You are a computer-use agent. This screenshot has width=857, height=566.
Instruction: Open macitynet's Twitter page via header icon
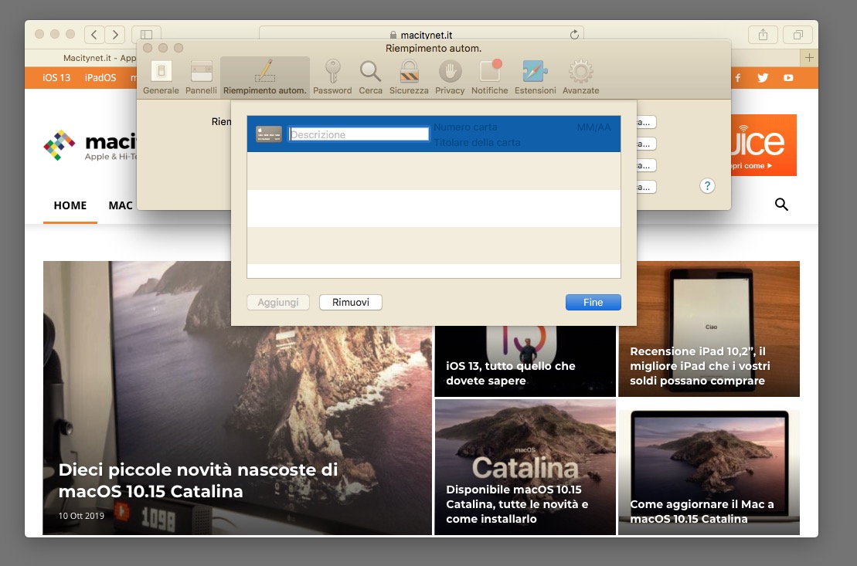(763, 77)
